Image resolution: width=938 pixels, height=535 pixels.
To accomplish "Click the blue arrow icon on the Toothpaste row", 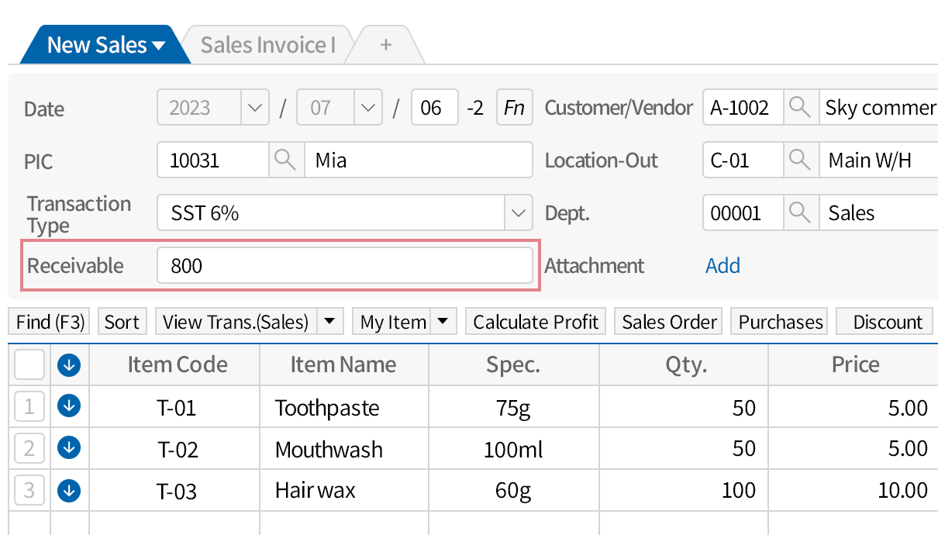I will pos(68,406).
